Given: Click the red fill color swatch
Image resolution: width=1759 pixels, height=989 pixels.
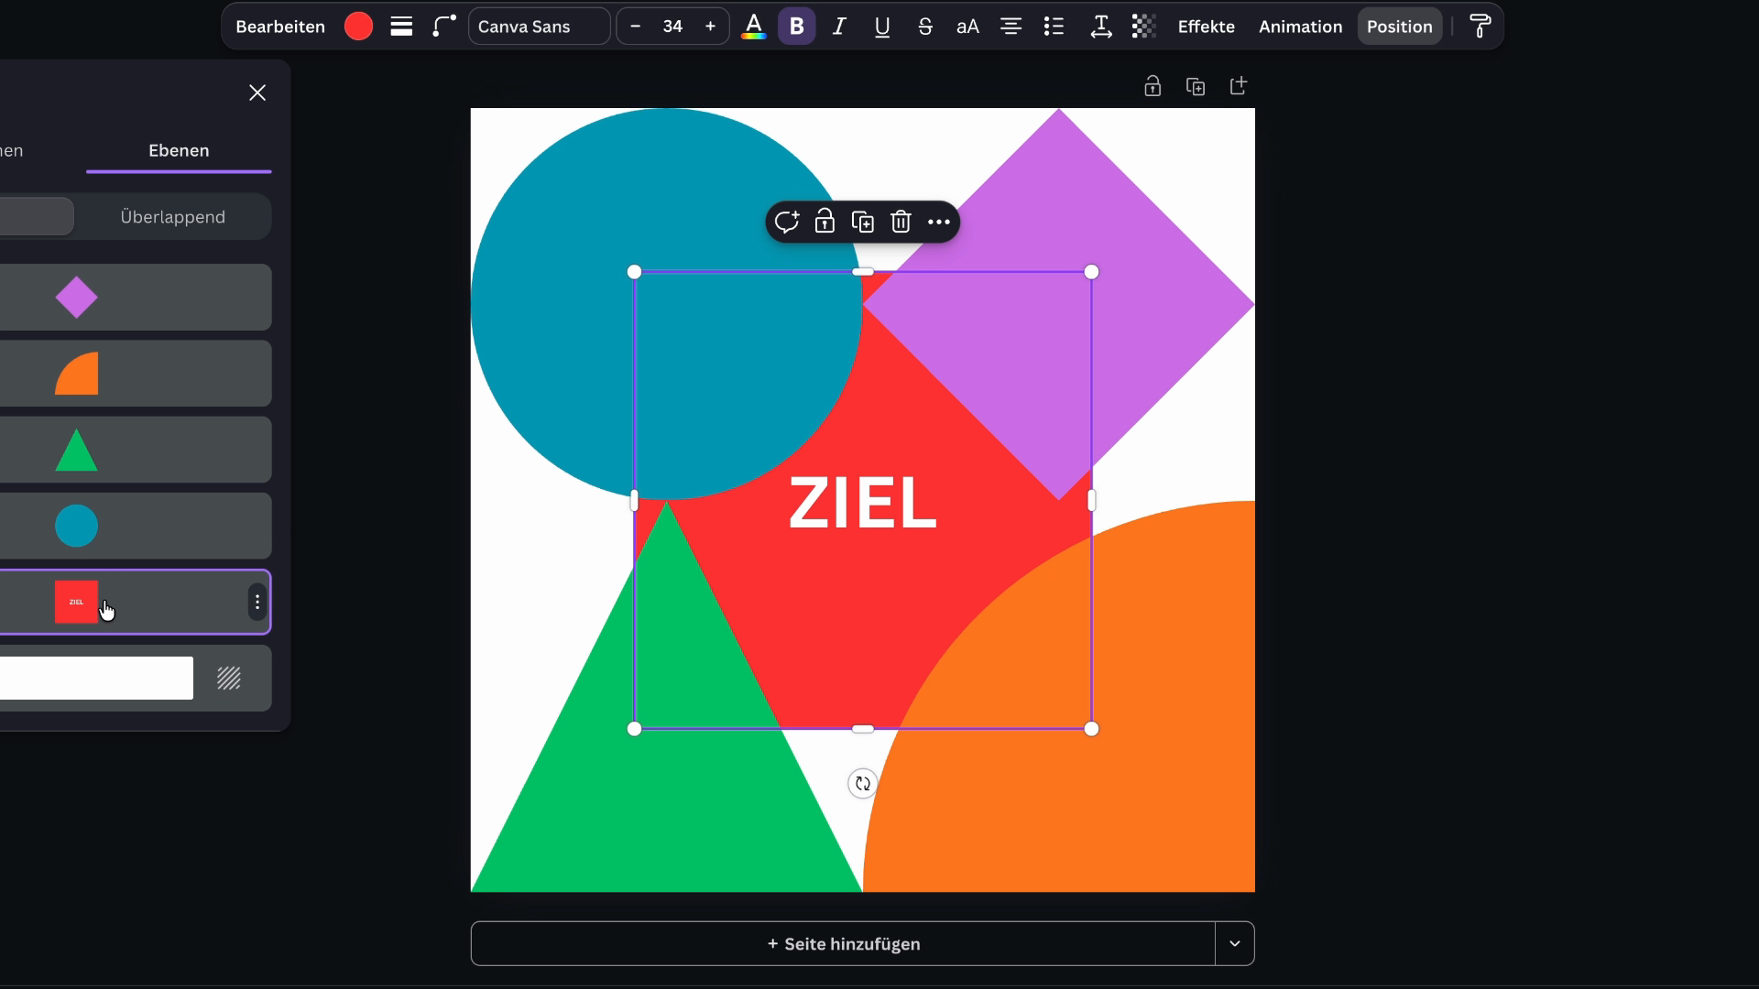Looking at the screenshot, I should click(x=358, y=27).
